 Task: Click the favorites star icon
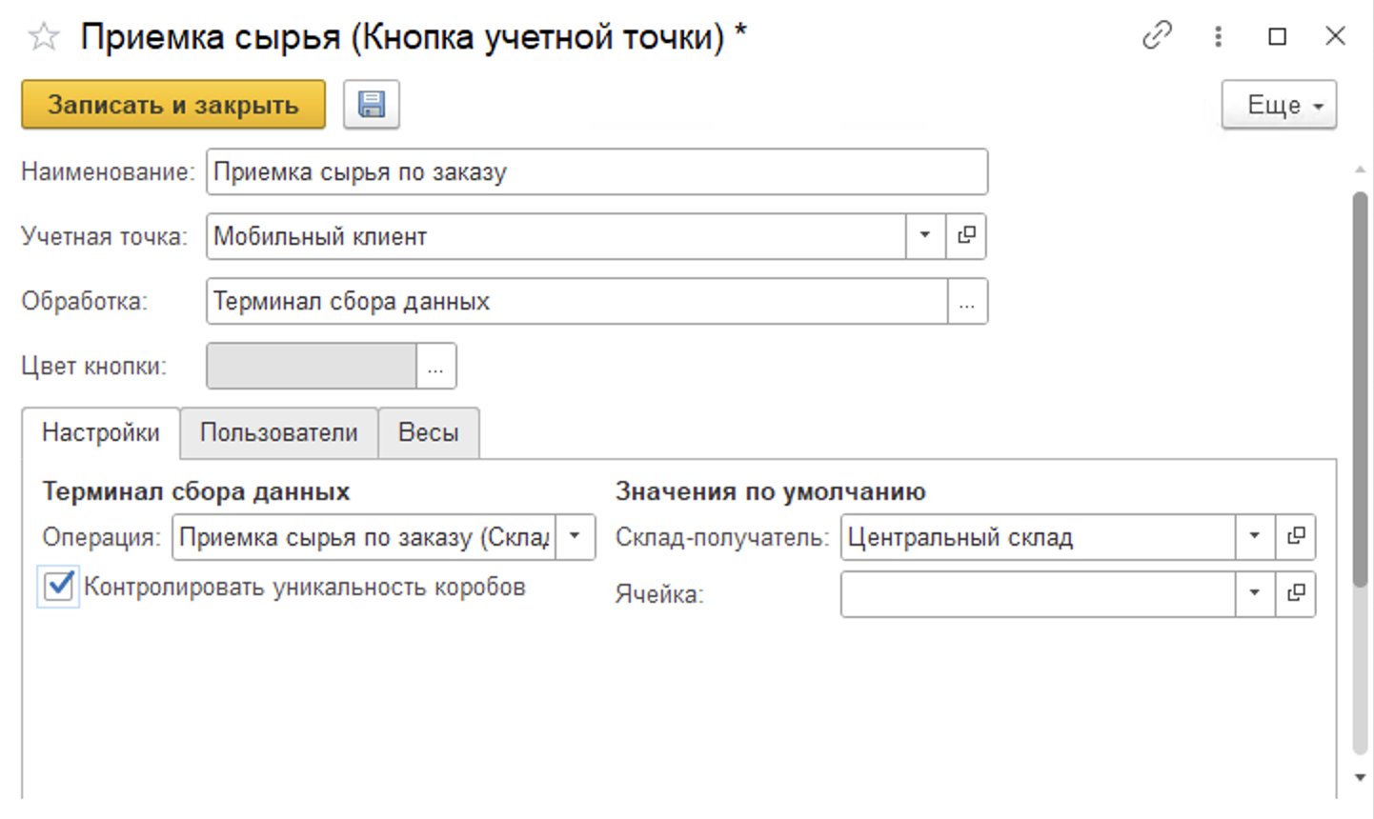44,37
